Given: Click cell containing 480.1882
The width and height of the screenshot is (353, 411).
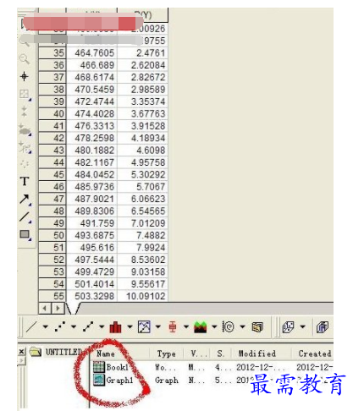Looking at the screenshot, I should point(91,151).
